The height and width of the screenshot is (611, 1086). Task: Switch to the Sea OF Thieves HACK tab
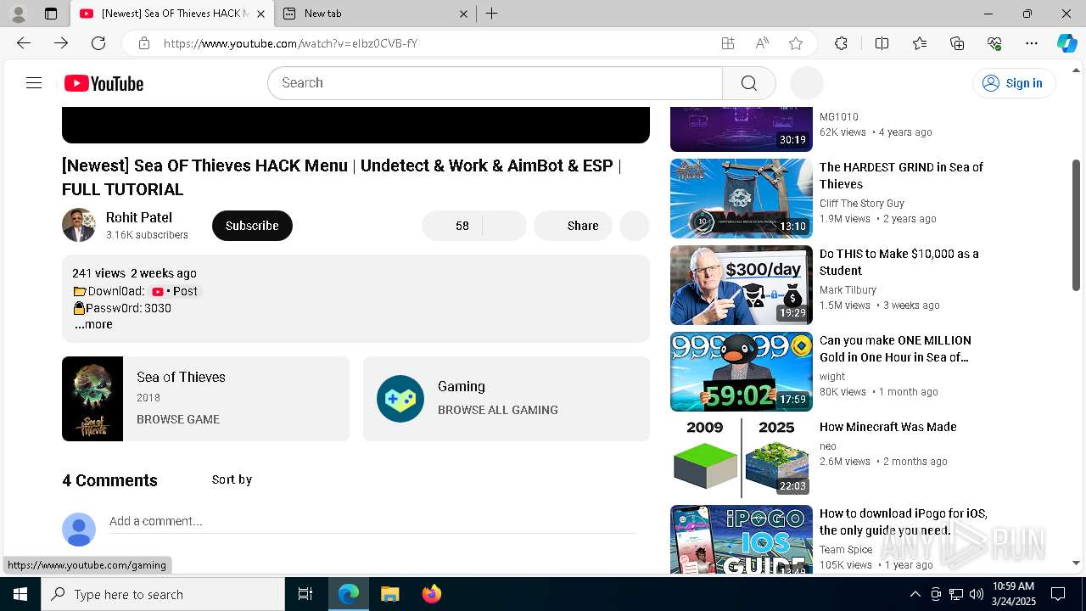tap(171, 14)
